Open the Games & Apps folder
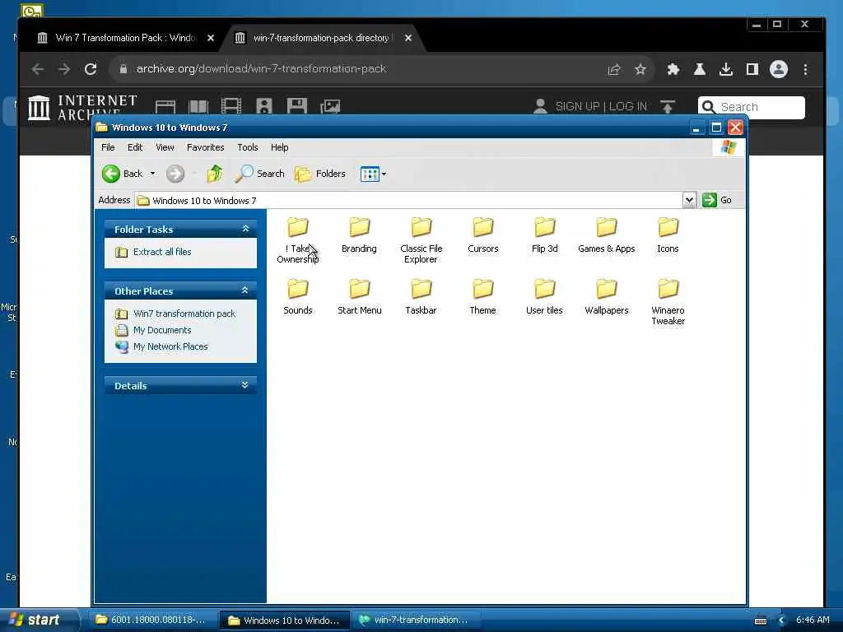The image size is (843, 632). pyautogui.click(x=607, y=235)
